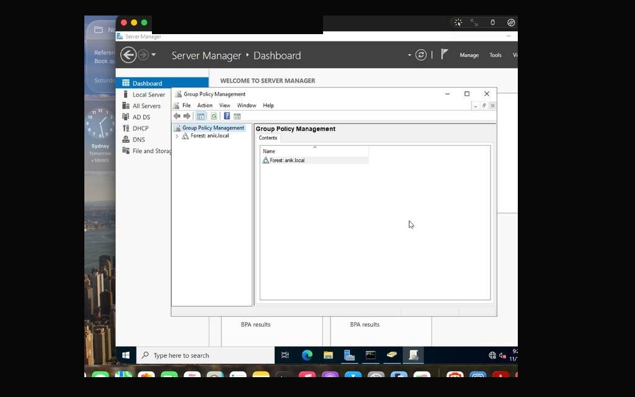Open the Windows Start button
The width and height of the screenshot is (635, 397).
point(126,355)
